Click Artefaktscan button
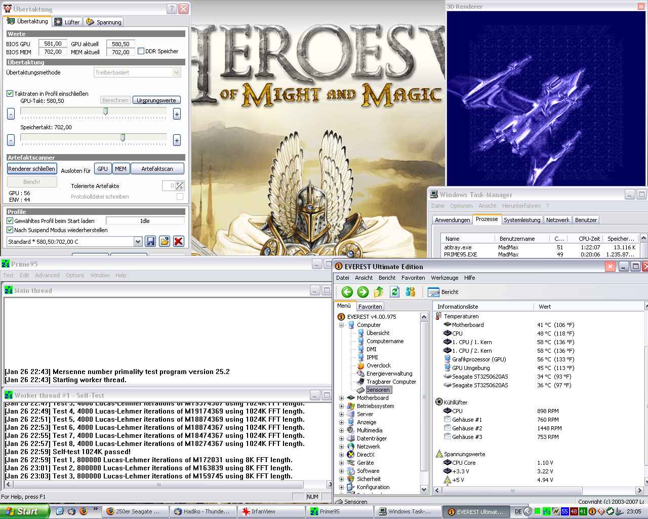Image resolution: width=648 pixels, height=519 pixels. pyautogui.click(x=157, y=169)
